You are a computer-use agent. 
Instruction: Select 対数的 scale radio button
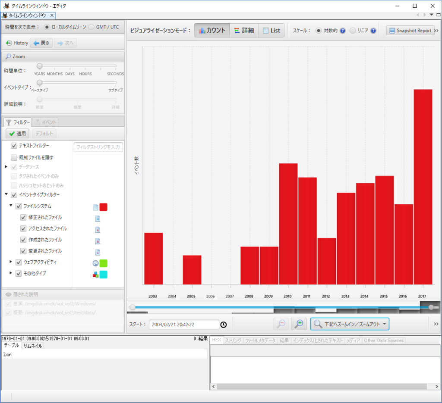tap(318, 31)
